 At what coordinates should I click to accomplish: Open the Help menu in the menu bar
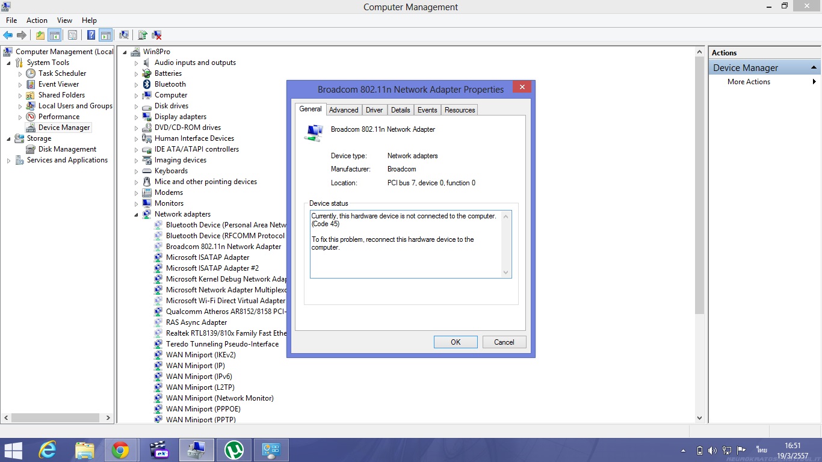point(89,20)
